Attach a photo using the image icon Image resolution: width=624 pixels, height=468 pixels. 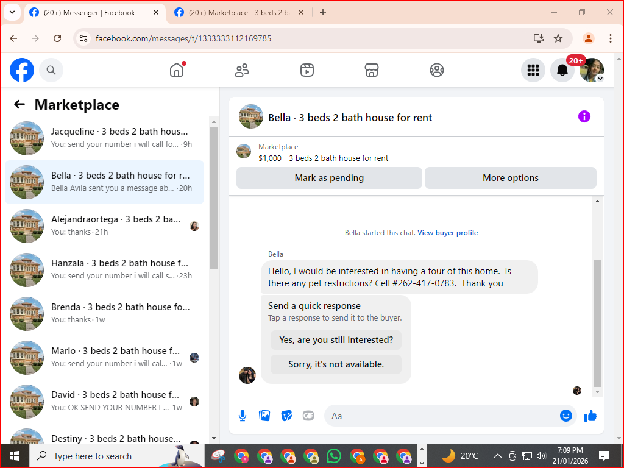(x=264, y=416)
